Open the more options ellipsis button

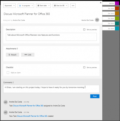coord(73,6)
